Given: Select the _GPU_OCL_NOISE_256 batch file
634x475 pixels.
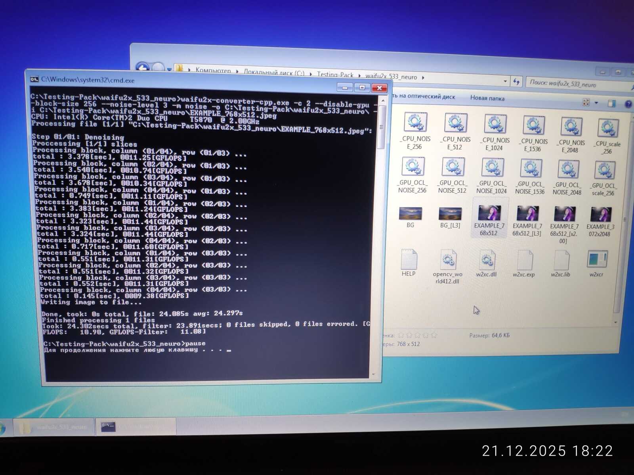Looking at the screenshot, I should point(413,175).
